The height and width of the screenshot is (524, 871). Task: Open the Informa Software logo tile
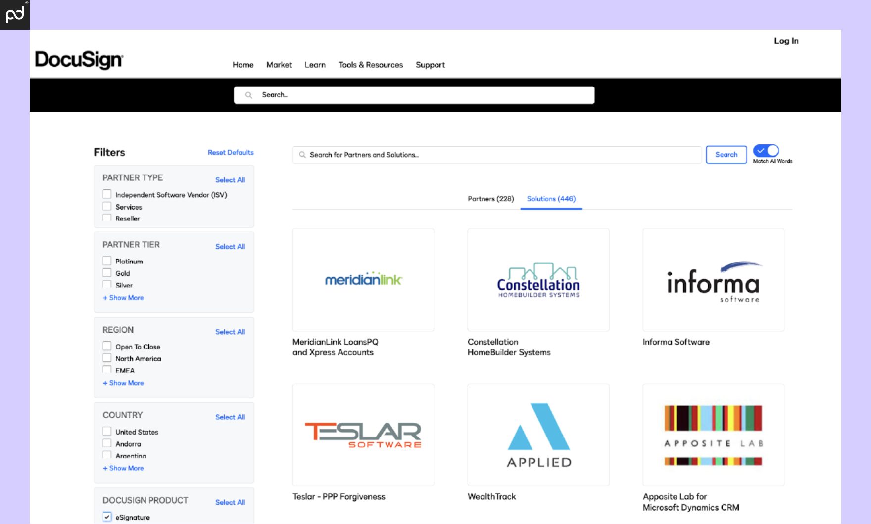(x=713, y=280)
